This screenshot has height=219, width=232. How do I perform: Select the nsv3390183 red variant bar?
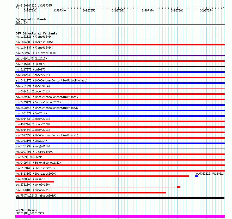pyautogui.click(x=90, y=193)
